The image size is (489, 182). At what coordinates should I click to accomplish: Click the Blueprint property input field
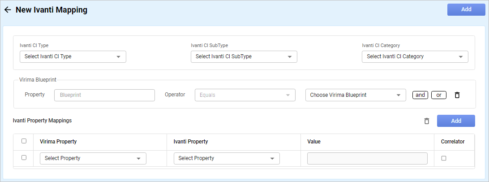click(104, 95)
